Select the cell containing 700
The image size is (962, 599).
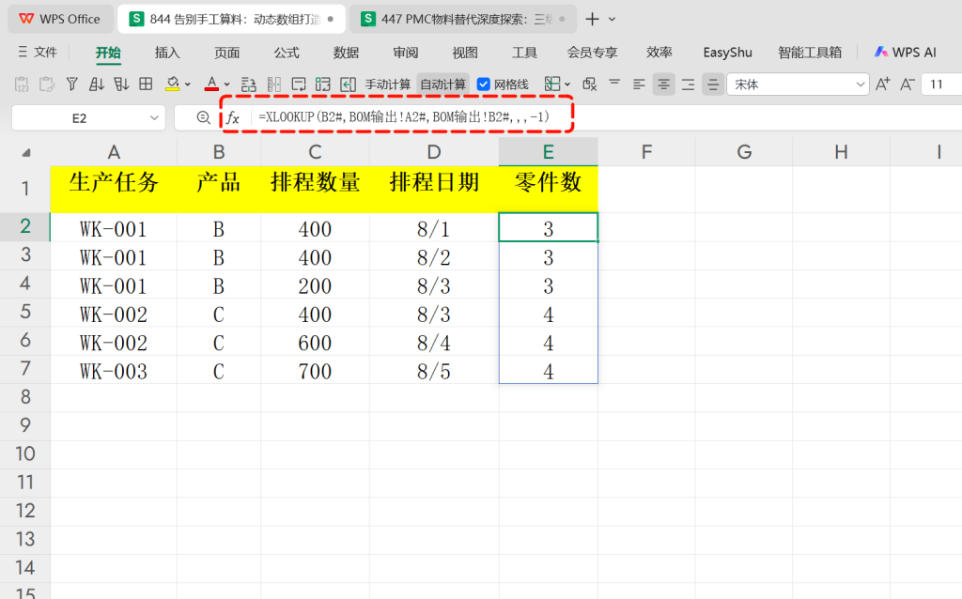pos(315,370)
